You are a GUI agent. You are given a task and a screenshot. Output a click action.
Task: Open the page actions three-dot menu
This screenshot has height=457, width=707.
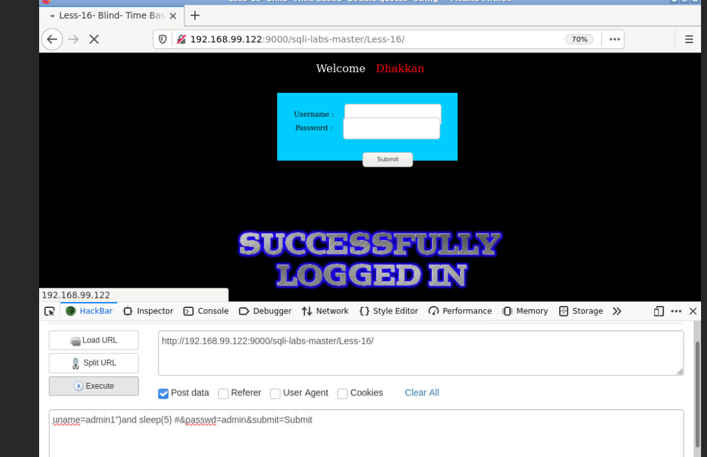pyautogui.click(x=615, y=39)
